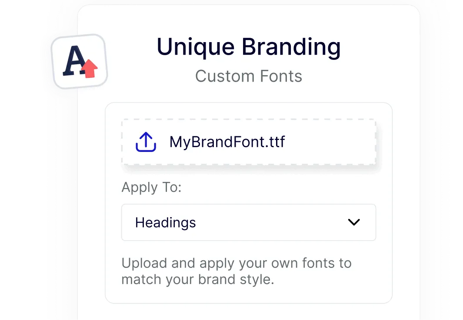Toggle the Headings font application option
463x320 pixels.
click(x=249, y=222)
